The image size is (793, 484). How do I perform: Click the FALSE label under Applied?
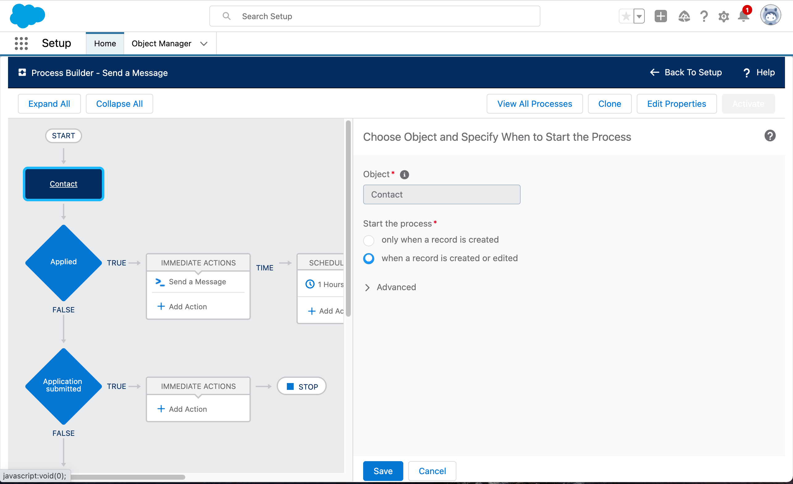(x=63, y=310)
